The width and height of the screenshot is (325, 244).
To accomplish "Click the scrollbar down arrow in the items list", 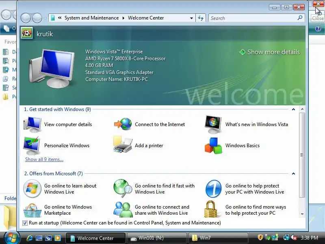I will (302, 214).
